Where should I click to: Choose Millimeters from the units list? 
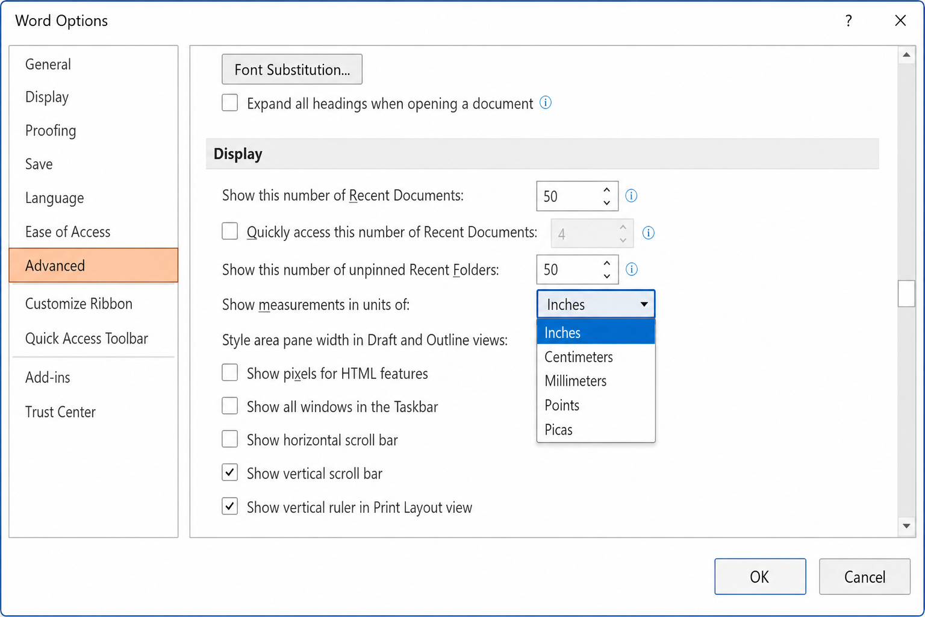coord(596,381)
